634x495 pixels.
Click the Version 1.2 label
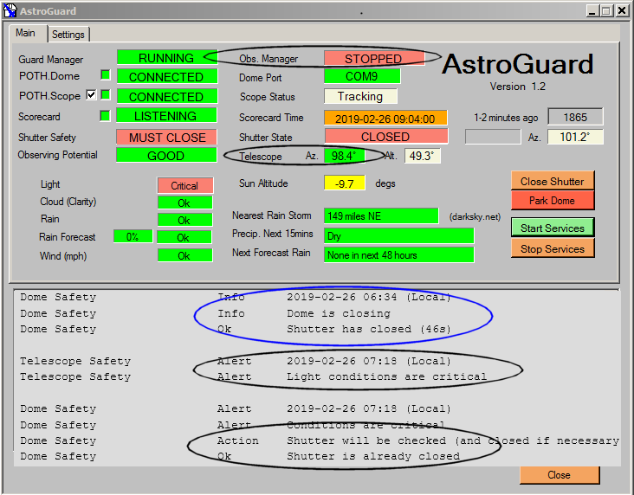click(x=518, y=86)
